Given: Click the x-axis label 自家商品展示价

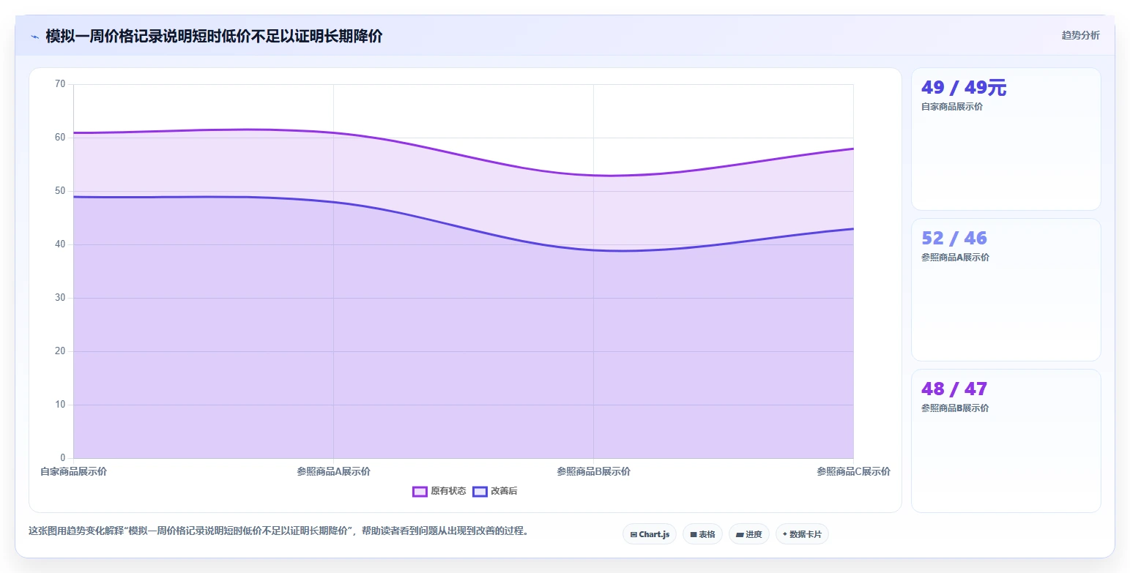Looking at the screenshot, I should (x=73, y=472).
